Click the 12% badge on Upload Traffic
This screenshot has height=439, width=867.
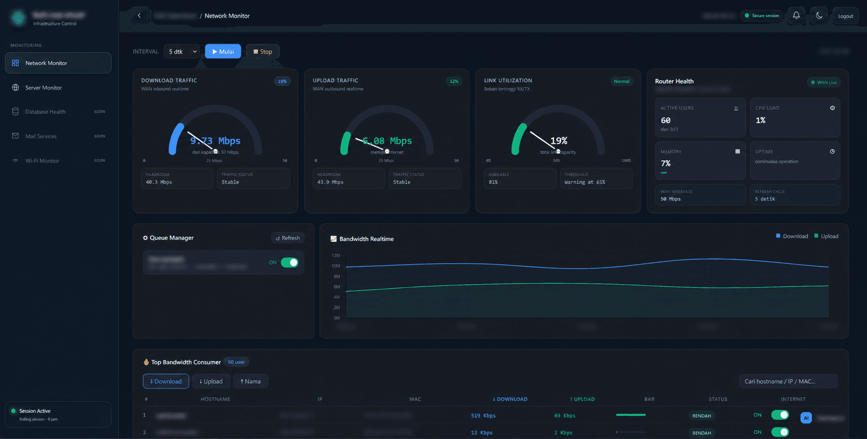point(454,82)
